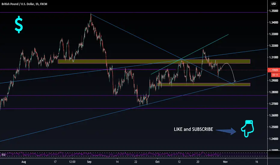Click the 1.32000 price axis label
The image size is (280, 165).
coord(274,46)
